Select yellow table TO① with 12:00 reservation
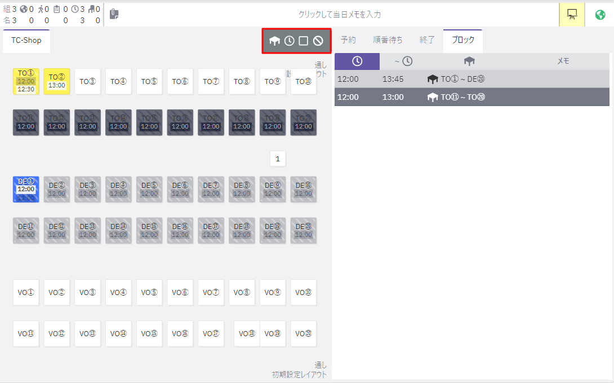This screenshot has width=614, height=383. (x=26, y=81)
